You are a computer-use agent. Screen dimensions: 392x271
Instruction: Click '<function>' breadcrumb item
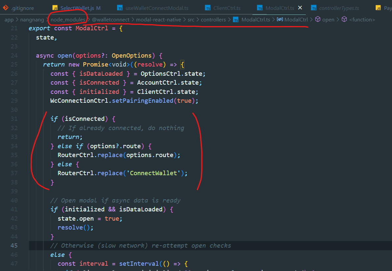click(362, 19)
